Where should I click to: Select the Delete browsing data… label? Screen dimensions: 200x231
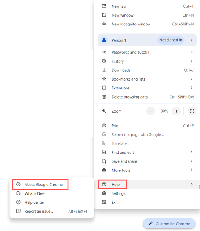pos(131,97)
